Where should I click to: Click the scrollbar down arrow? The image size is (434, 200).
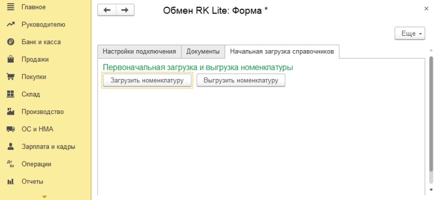point(431,189)
